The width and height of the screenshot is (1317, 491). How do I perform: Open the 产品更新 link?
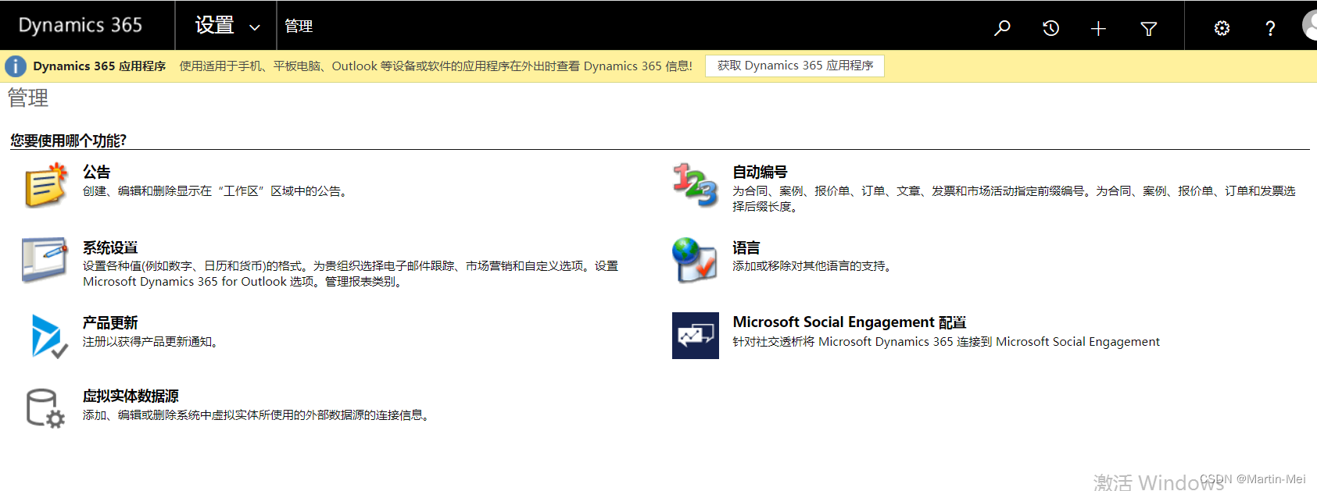click(110, 322)
